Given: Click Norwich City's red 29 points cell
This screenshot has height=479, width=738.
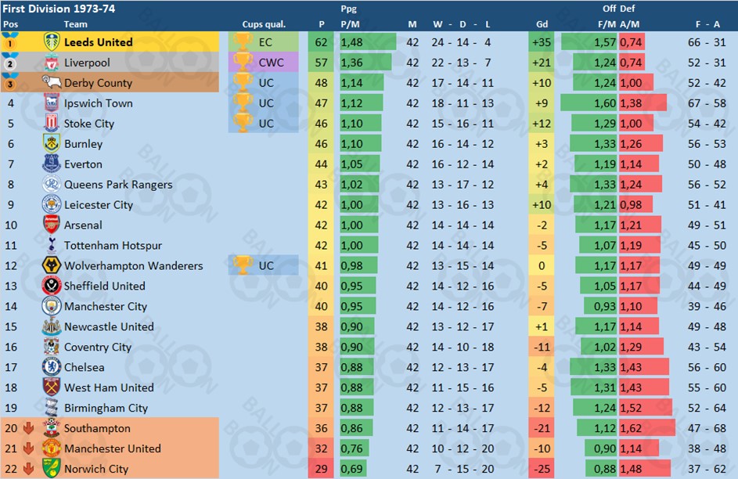Looking at the screenshot, I should [x=321, y=469].
